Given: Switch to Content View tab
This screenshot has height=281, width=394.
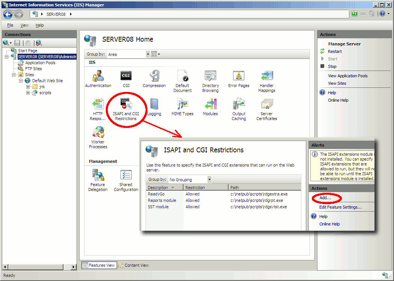Looking at the screenshot, I should [134, 265].
